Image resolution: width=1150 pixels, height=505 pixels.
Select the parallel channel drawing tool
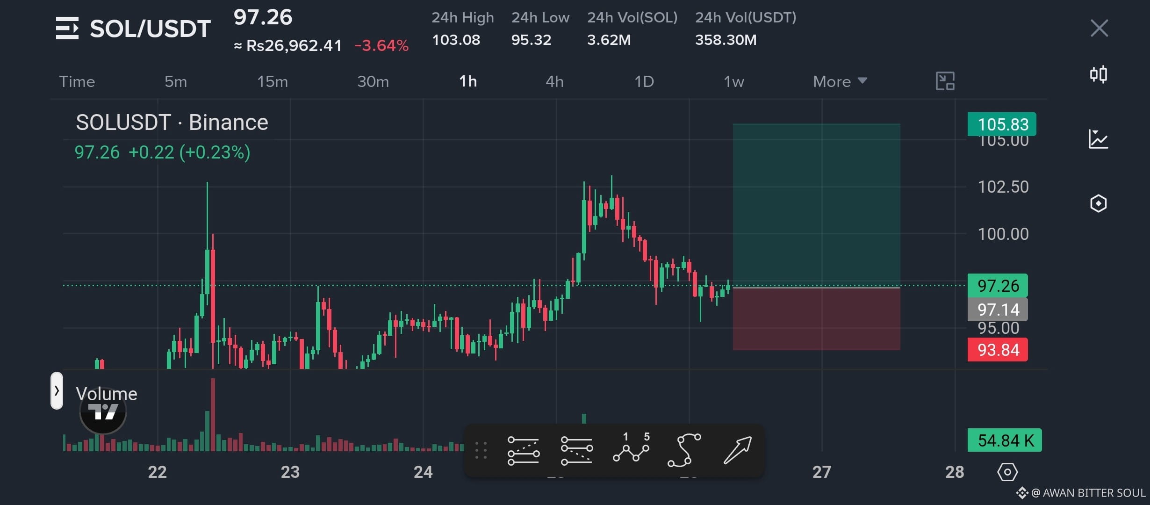pos(577,451)
